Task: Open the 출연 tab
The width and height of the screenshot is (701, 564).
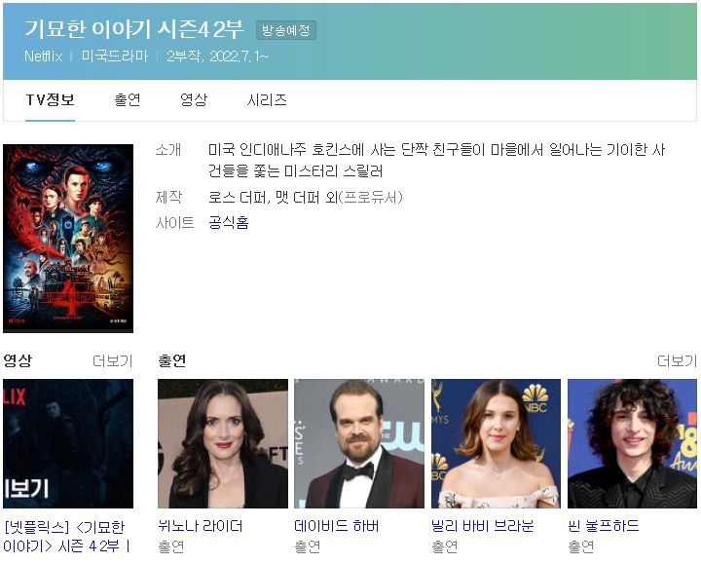Action: click(x=128, y=100)
